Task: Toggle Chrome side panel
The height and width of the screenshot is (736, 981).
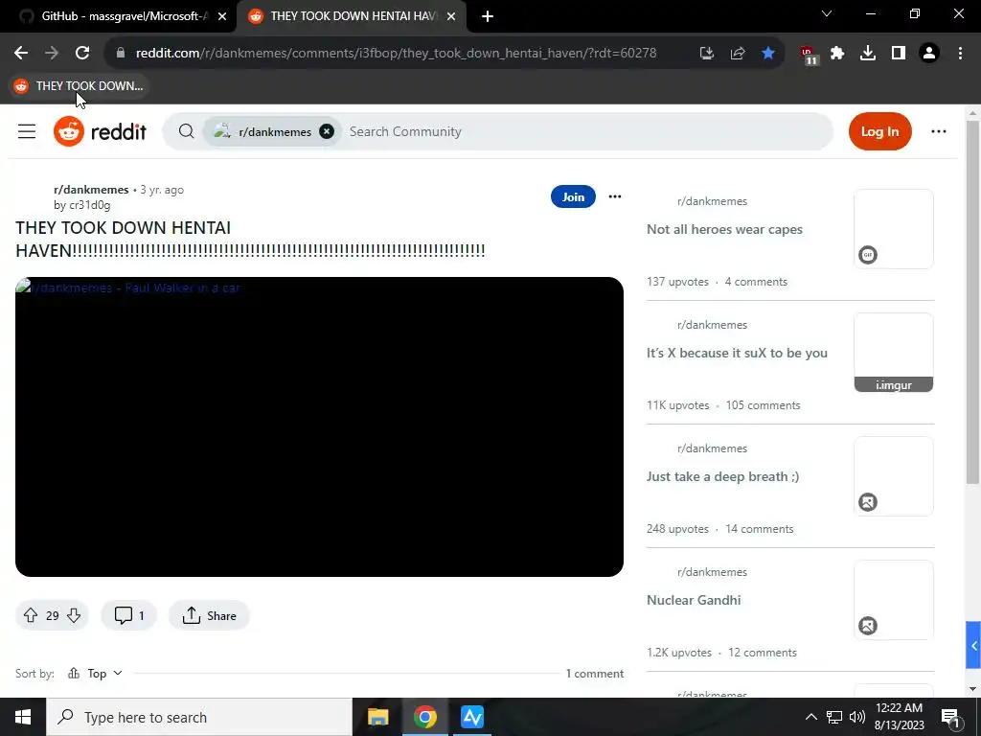Action: pyautogui.click(x=899, y=54)
